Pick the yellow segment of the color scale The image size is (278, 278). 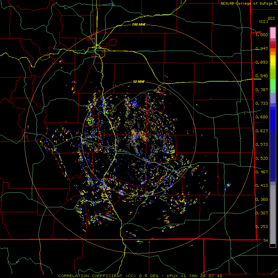[273, 61]
